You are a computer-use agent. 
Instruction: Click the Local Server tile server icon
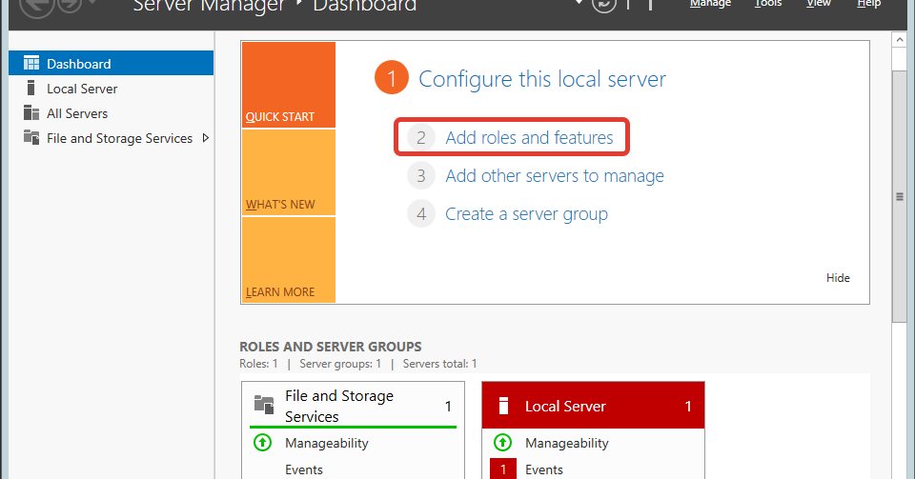click(x=503, y=406)
